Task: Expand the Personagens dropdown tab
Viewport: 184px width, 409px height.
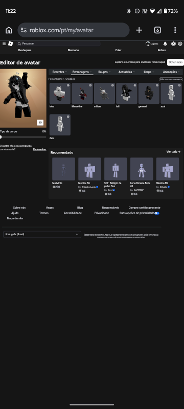Action: click(82, 72)
